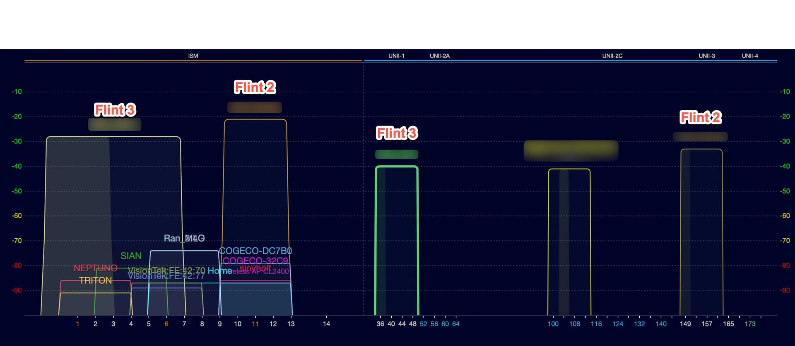Click channel 40 on the axis

coord(391,324)
